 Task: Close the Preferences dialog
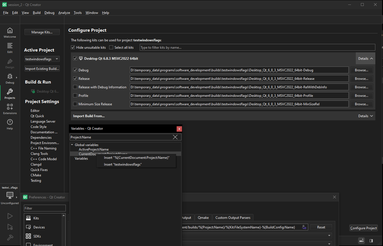click(334, 197)
